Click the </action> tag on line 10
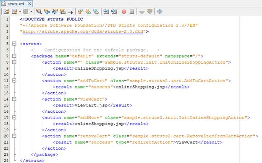The width and height of the screenshot is (262, 163). click(x=54, y=75)
